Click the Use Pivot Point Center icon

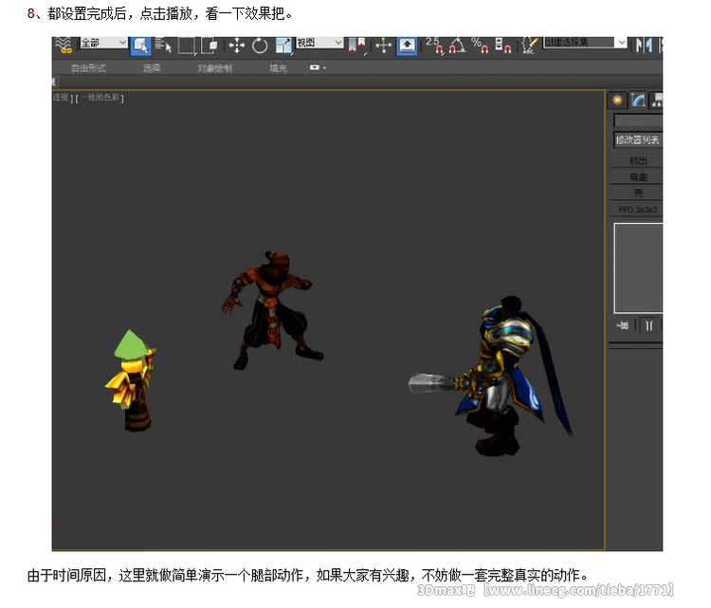coord(356,46)
